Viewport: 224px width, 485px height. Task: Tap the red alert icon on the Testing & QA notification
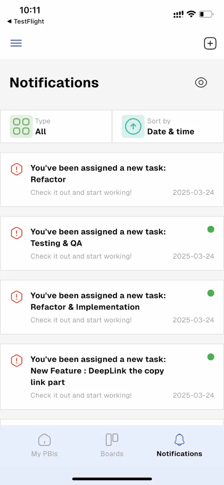pos(16,233)
